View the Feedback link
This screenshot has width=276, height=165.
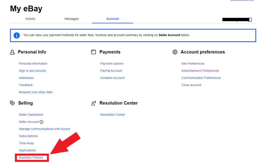pyautogui.click(x=26, y=85)
